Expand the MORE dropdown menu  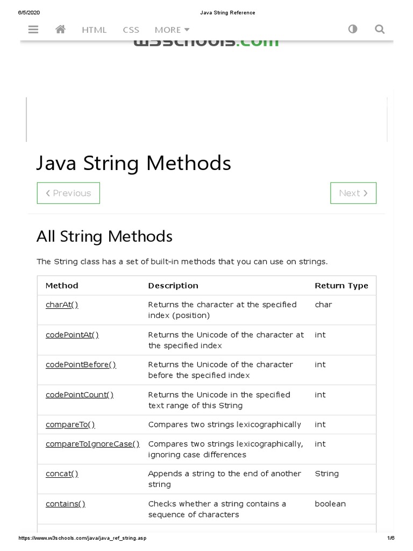[172, 30]
